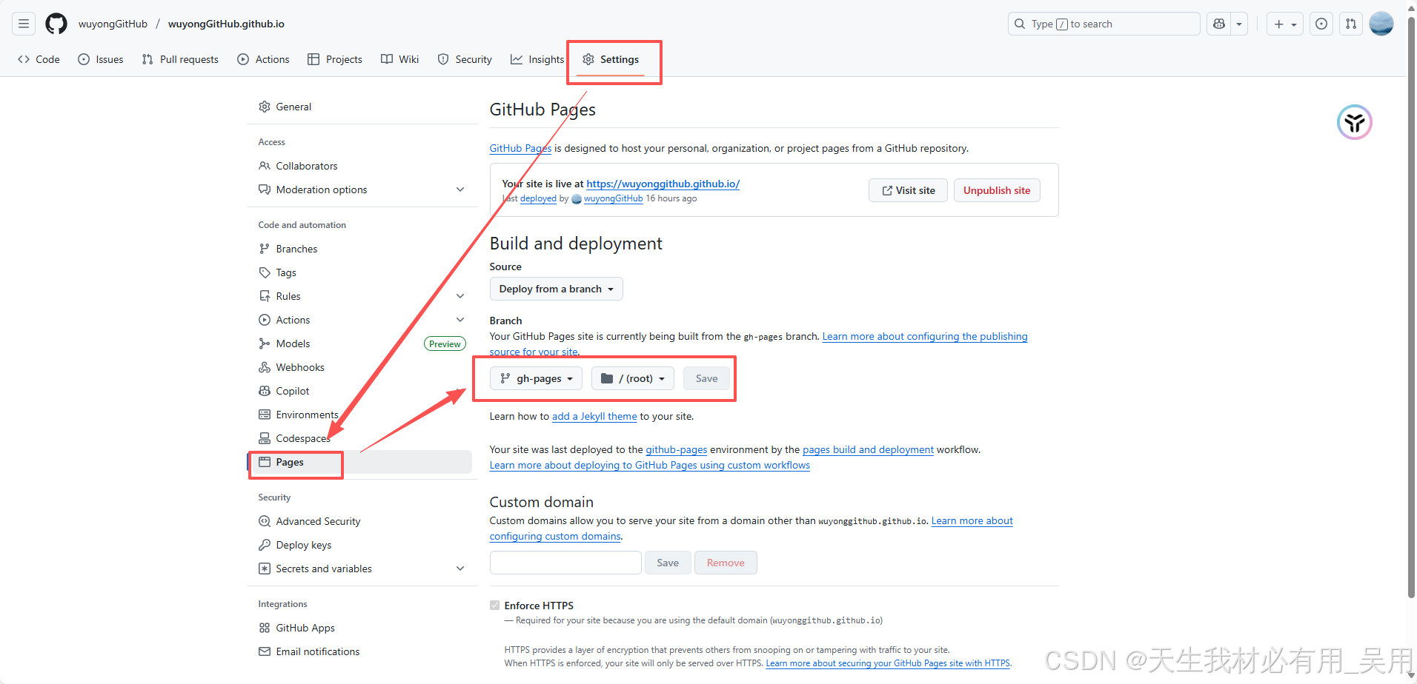Open the repository Actions tab
1417x684 pixels.
263,59
